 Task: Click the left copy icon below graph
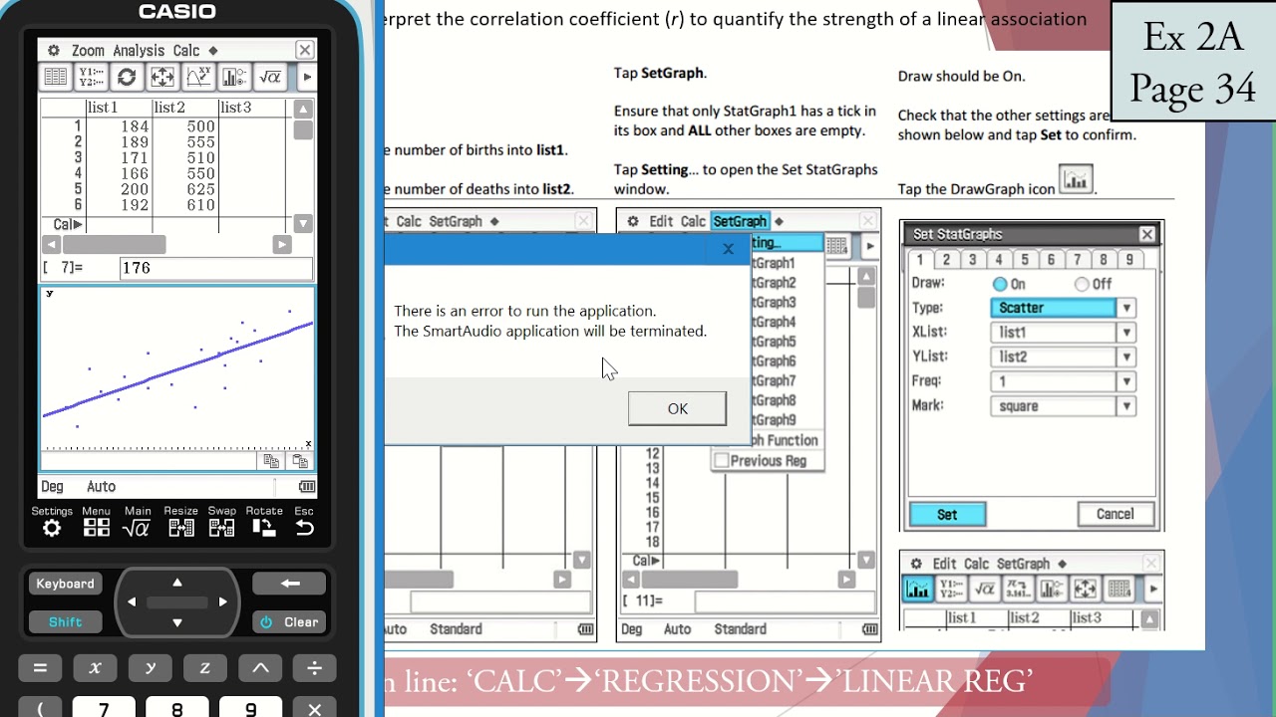[270, 461]
